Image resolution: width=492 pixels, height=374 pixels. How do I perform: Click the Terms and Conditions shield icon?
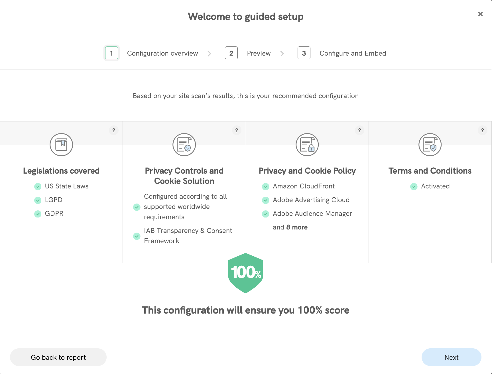[430, 145]
